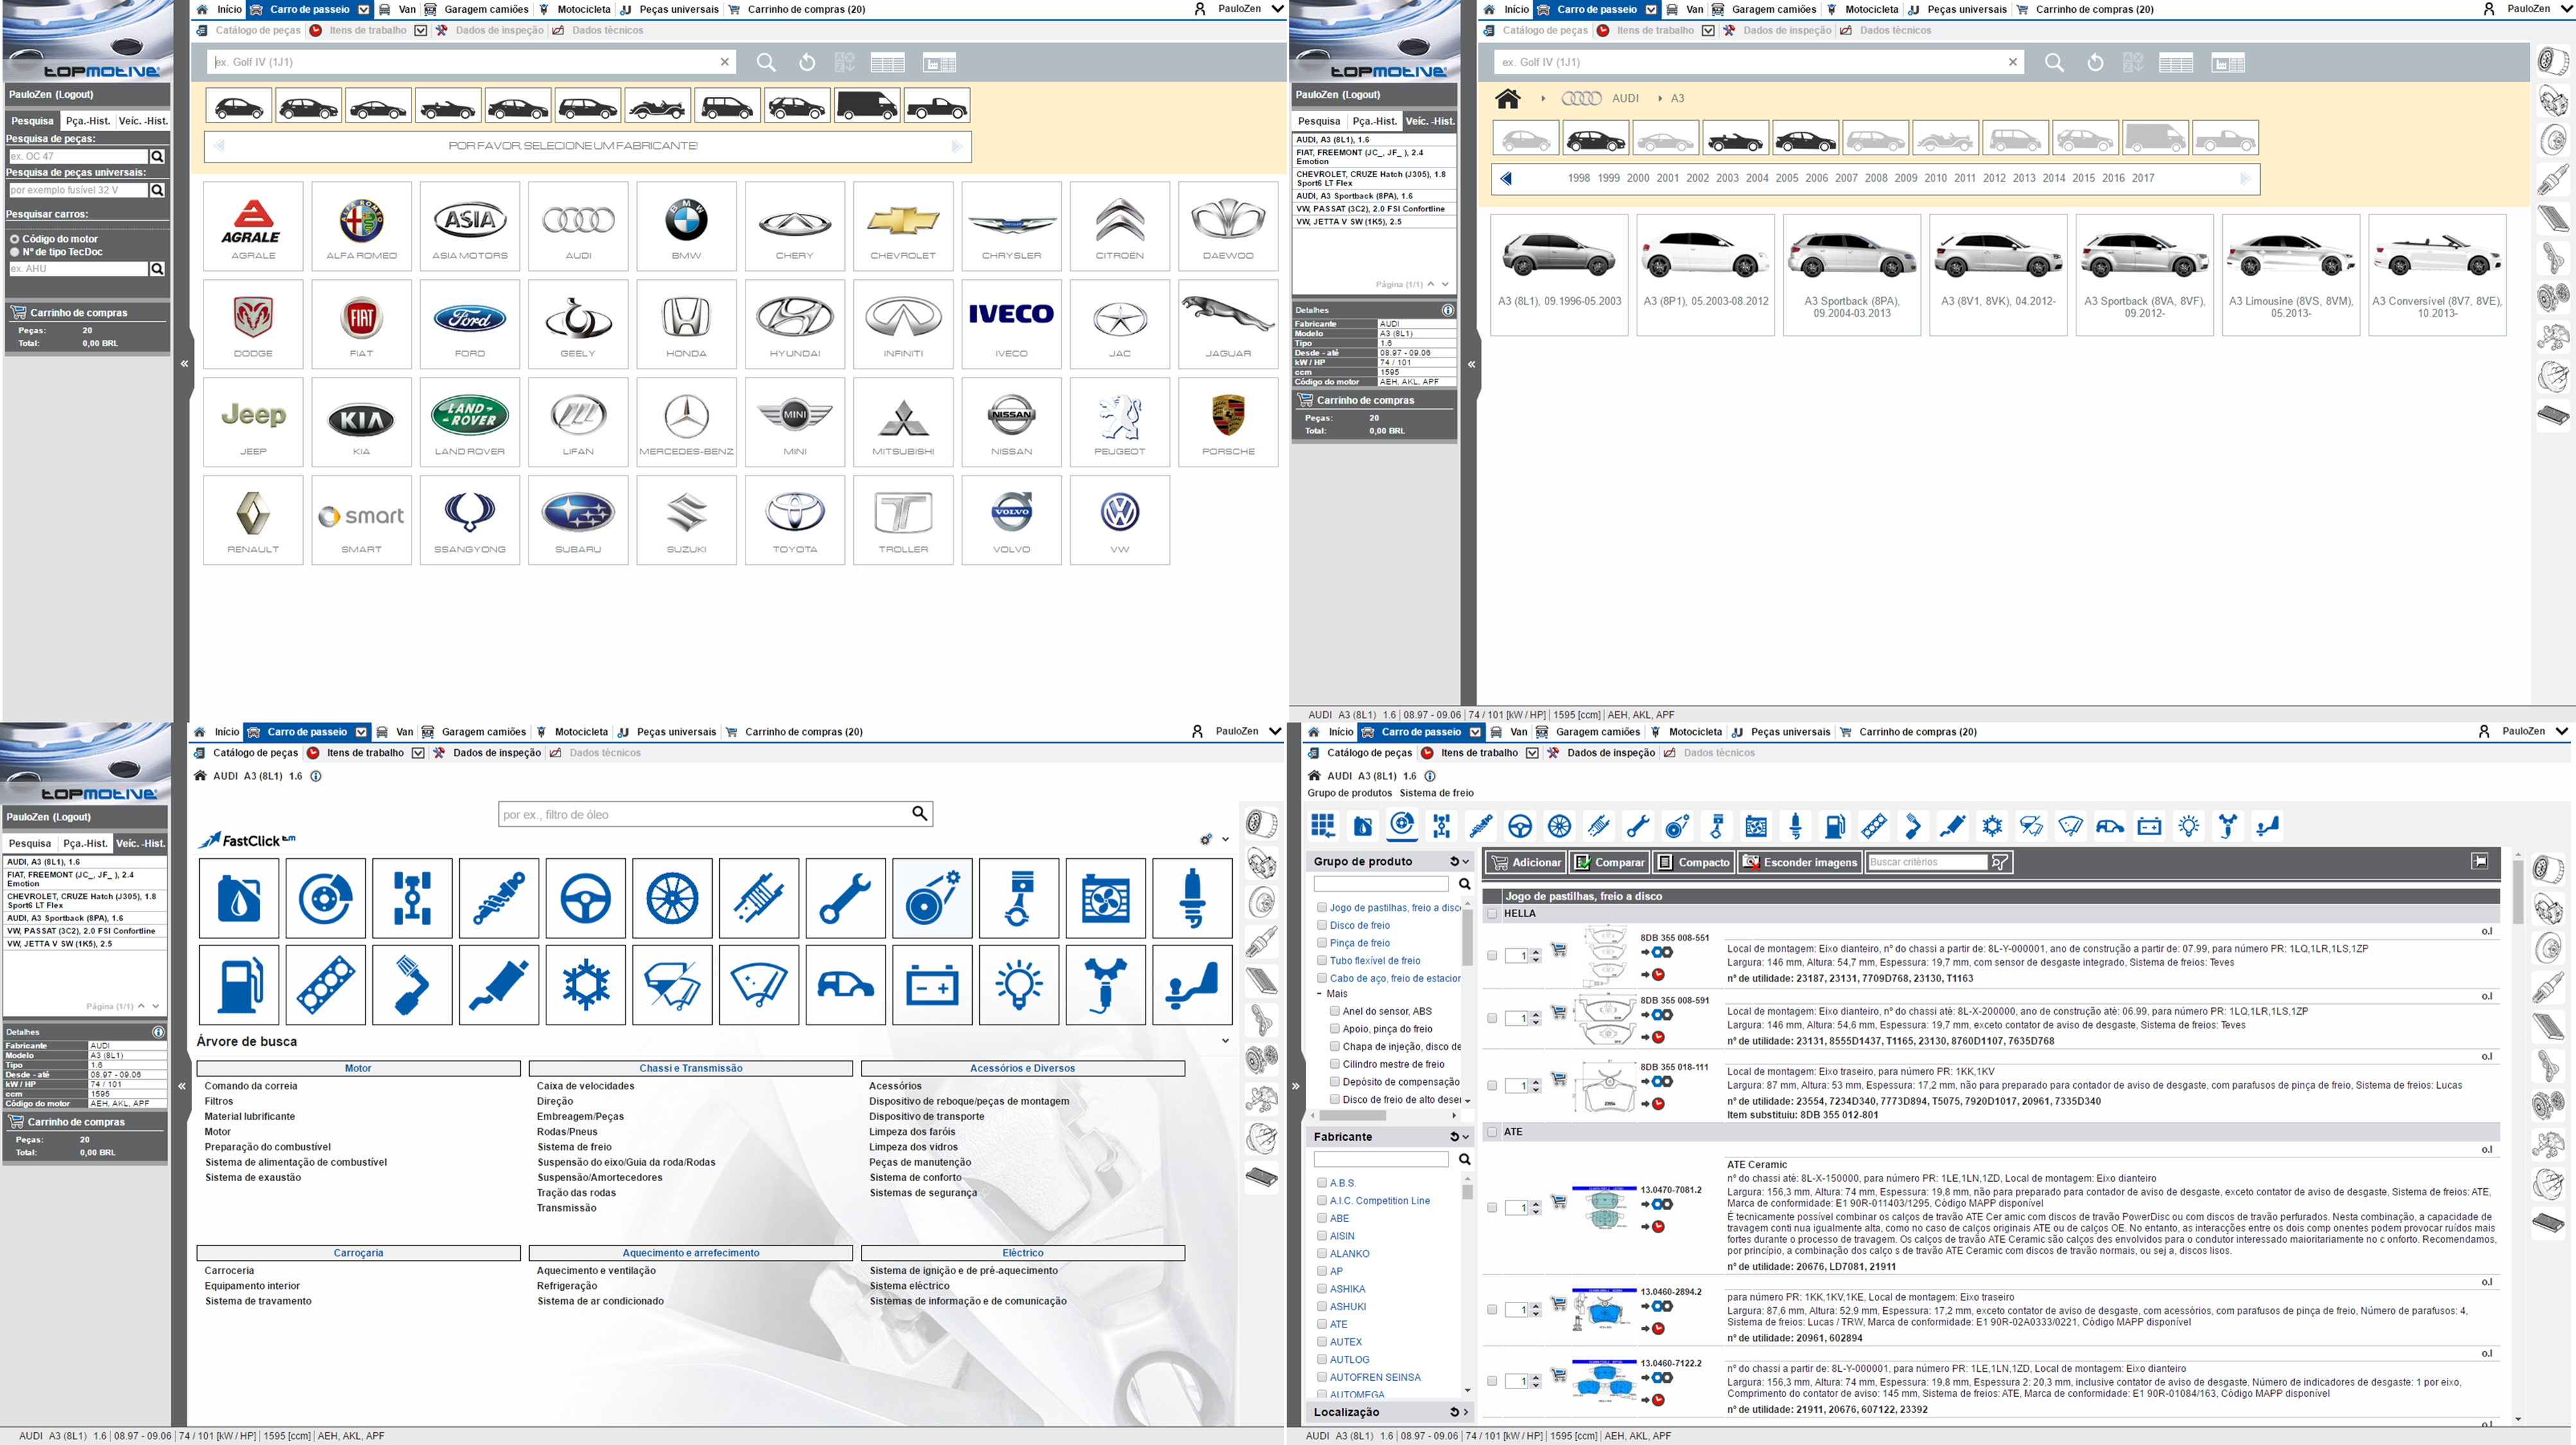Screen dimensions: 2576x1445
Task: Click the Adicionar button
Action: coord(1526,862)
